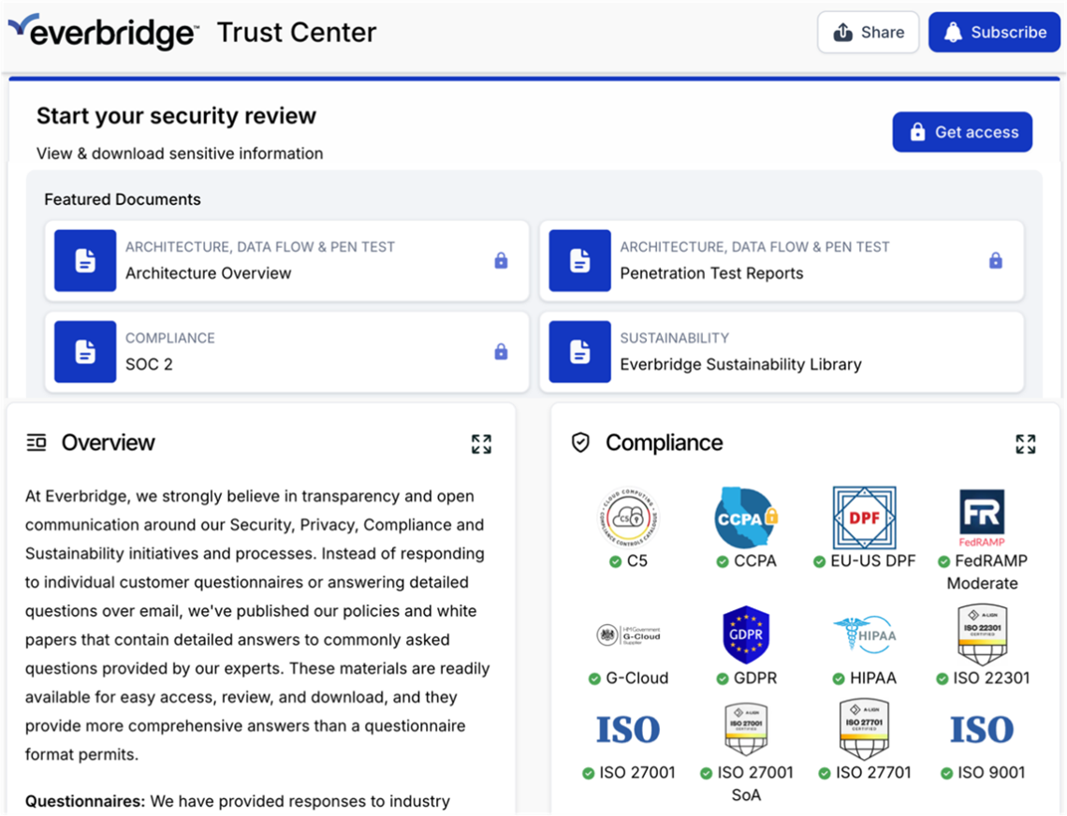Expand the Compliance panel to fullscreen

[1025, 444]
